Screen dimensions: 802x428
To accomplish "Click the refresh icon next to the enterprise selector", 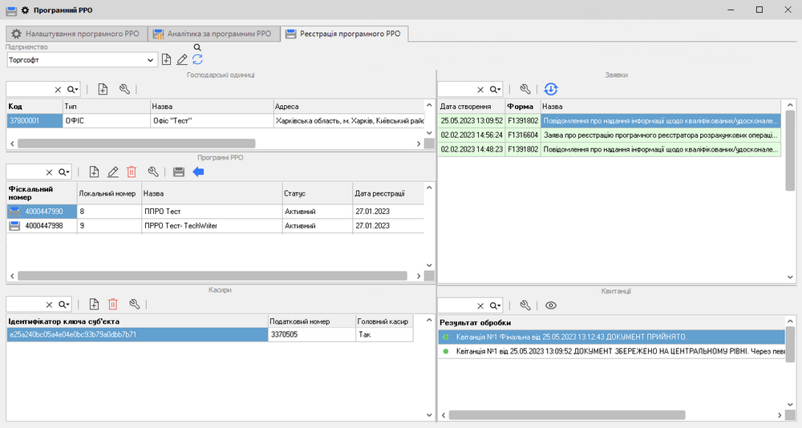I will pyautogui.click(x=197, y=59).
